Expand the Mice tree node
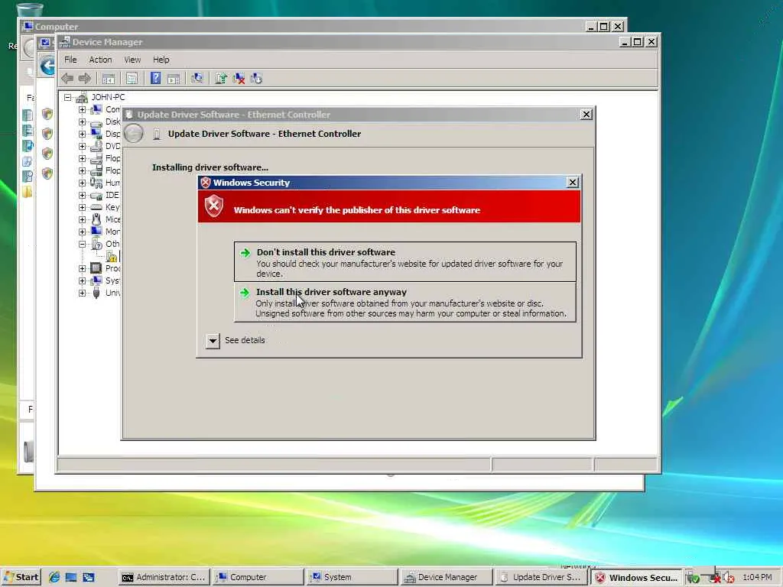 click(x=82, y=219)
